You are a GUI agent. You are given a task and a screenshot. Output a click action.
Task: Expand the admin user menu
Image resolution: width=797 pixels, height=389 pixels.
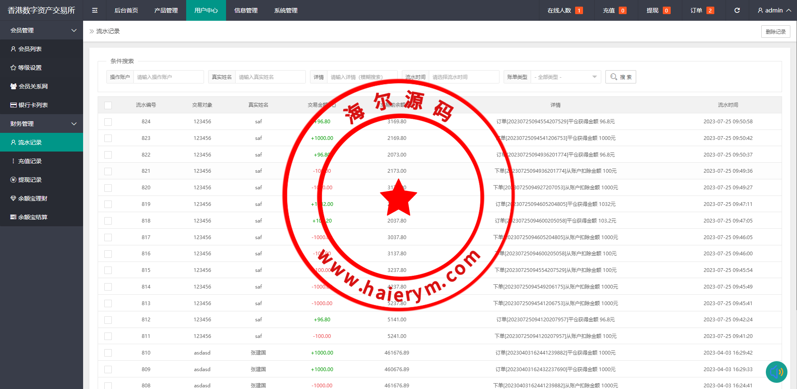click(x=774, y=10)
